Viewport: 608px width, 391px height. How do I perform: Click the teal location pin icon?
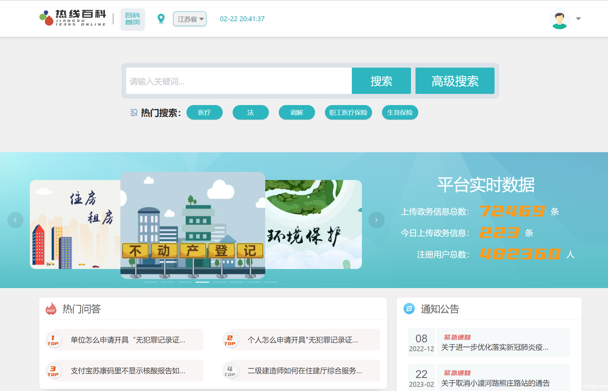coord(161,19)
